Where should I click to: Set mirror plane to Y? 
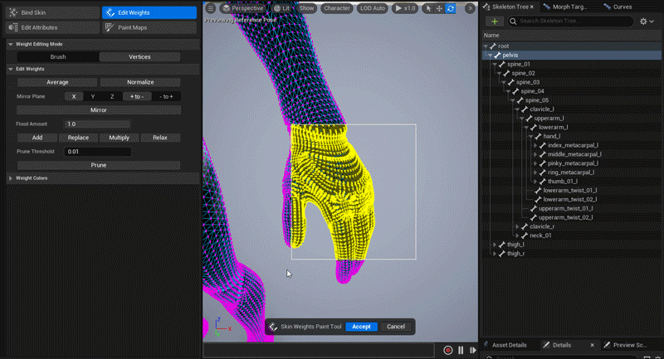tap(93, 96)
